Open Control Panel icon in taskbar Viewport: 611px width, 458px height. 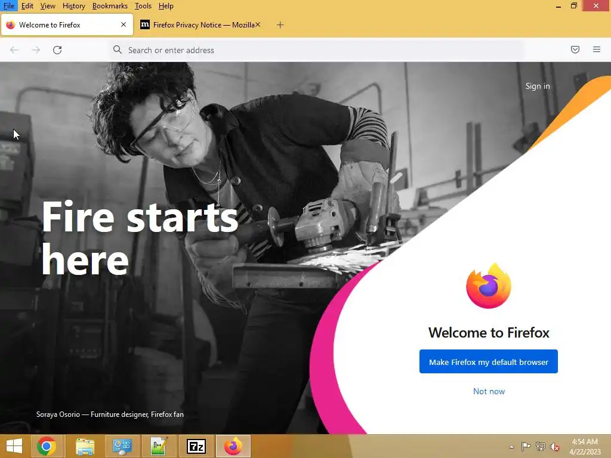[x=122, y=446]
